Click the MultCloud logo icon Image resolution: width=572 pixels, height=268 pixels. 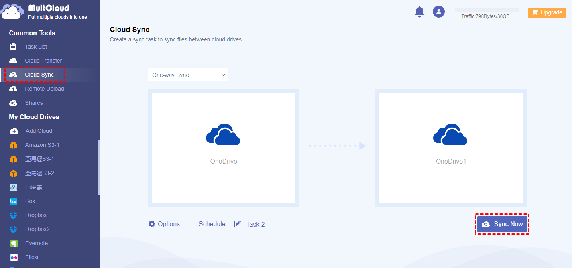12,11
